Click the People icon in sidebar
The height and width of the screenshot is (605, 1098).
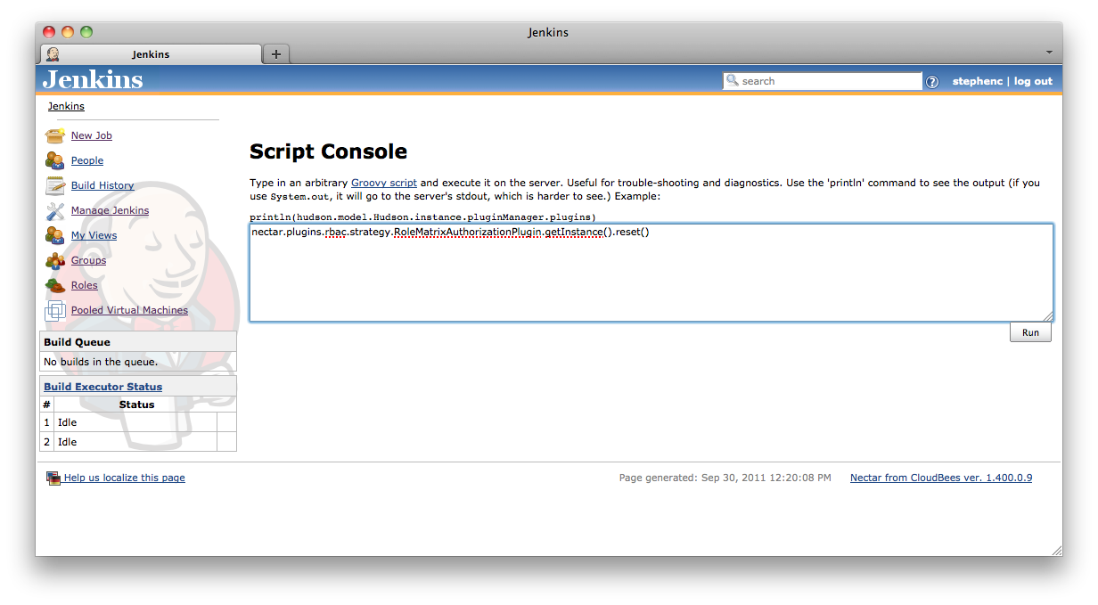pyautogui.click(x=55, y=160)
